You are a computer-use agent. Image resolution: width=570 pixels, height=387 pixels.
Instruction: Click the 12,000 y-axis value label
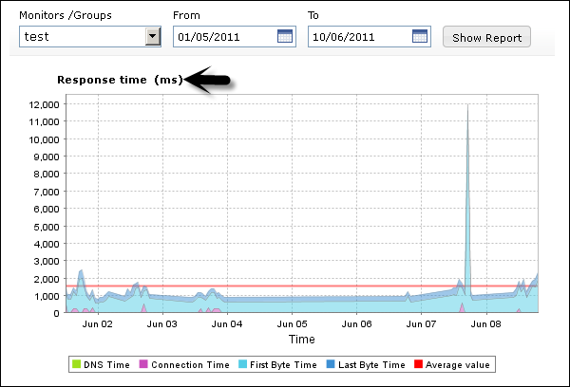41,104
